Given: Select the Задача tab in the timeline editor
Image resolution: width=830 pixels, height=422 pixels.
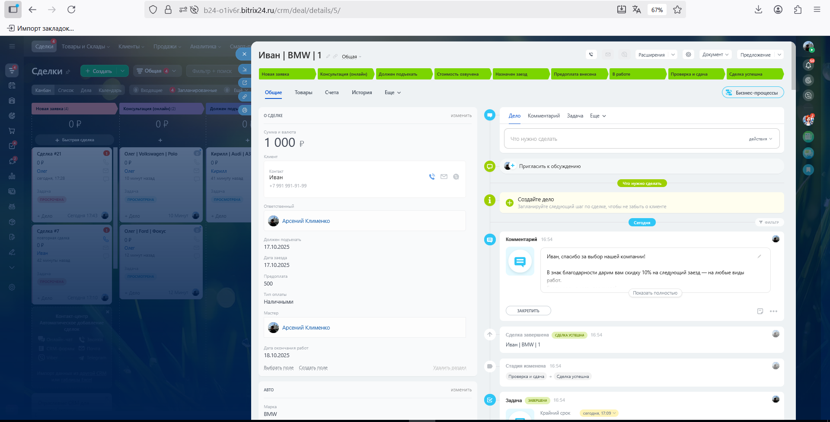Looking at the screenshot, I should [575, 116].
